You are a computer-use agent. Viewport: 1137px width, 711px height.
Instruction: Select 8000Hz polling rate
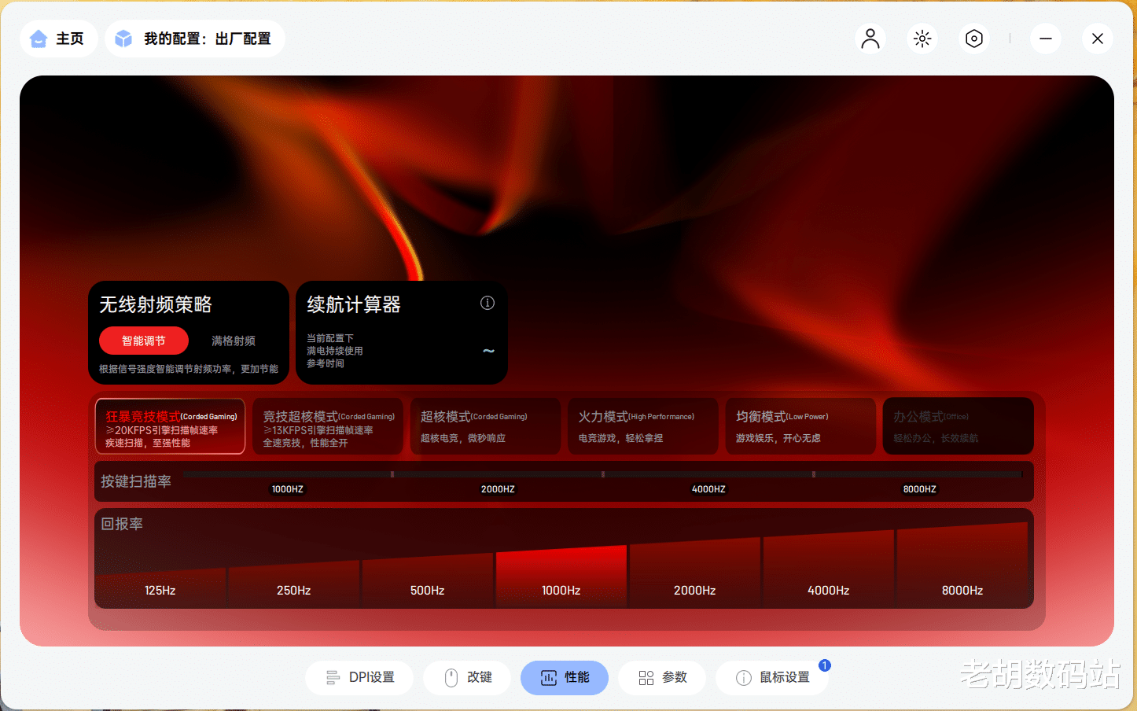click(962, 565)
